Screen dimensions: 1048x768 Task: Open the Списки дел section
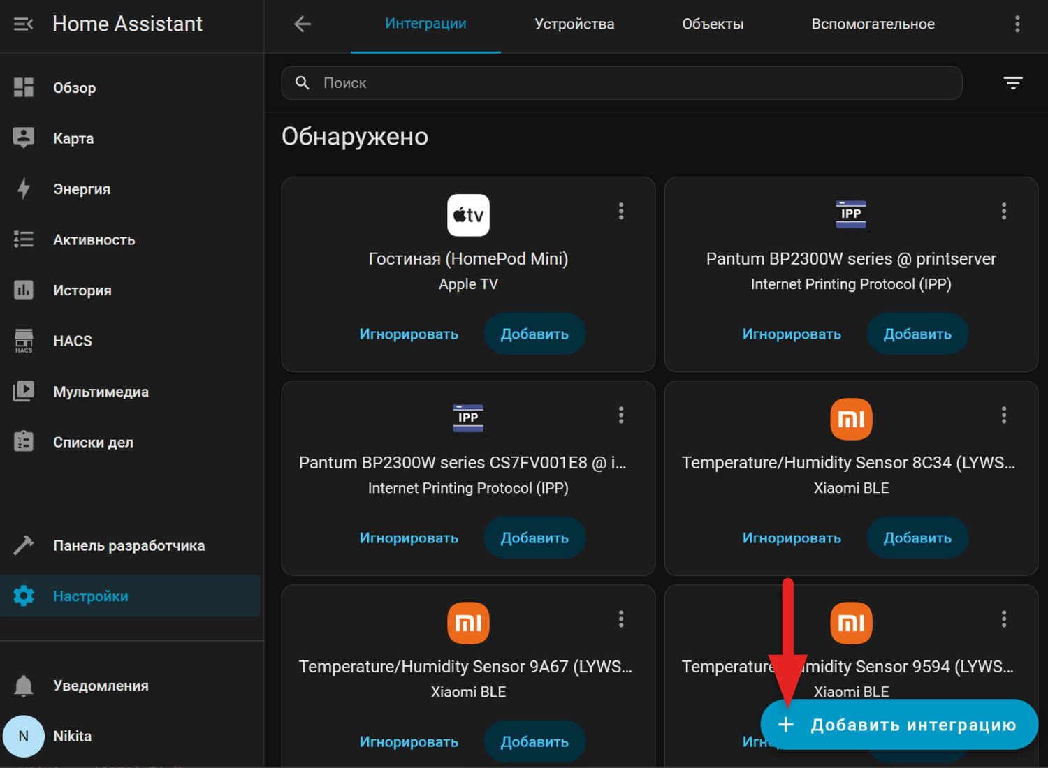click(x=93, y=441)
